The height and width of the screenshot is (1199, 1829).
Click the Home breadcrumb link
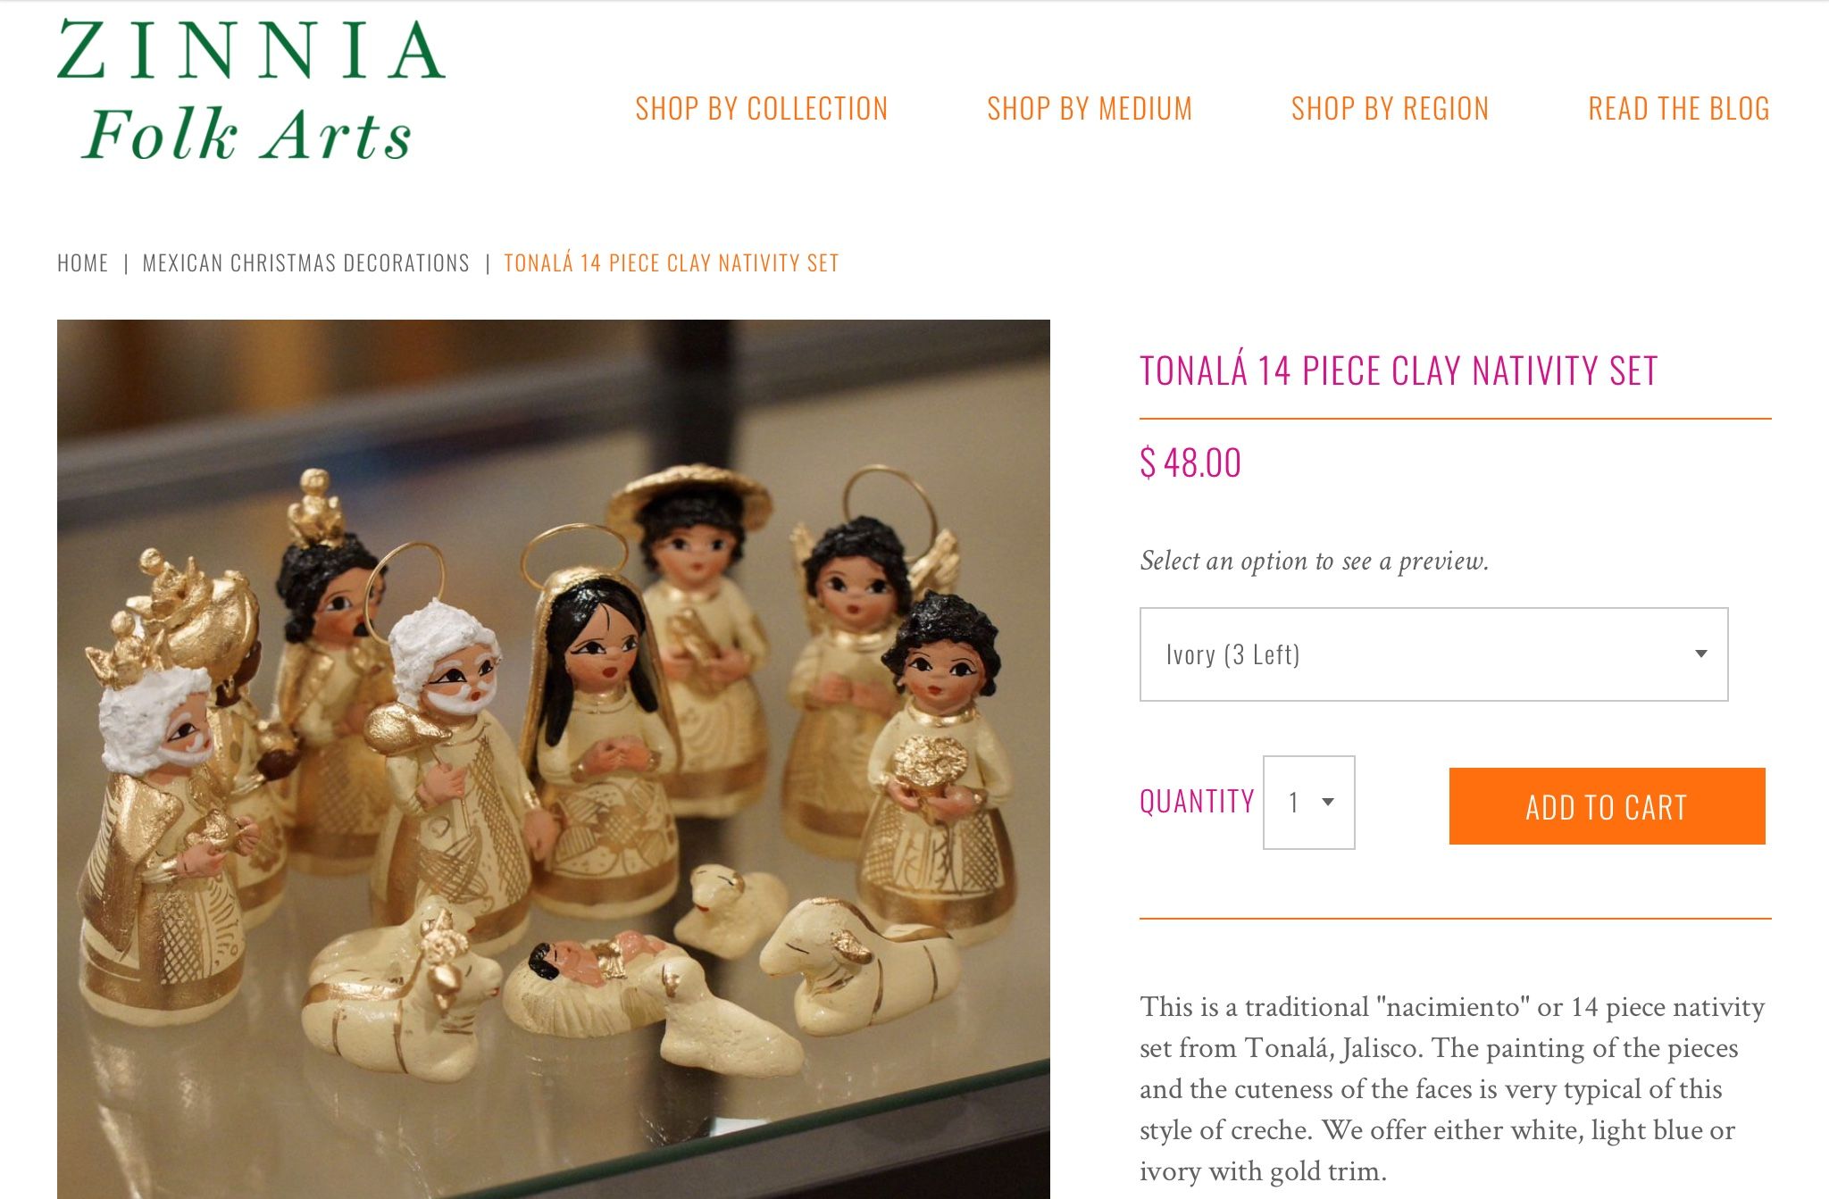83,263
